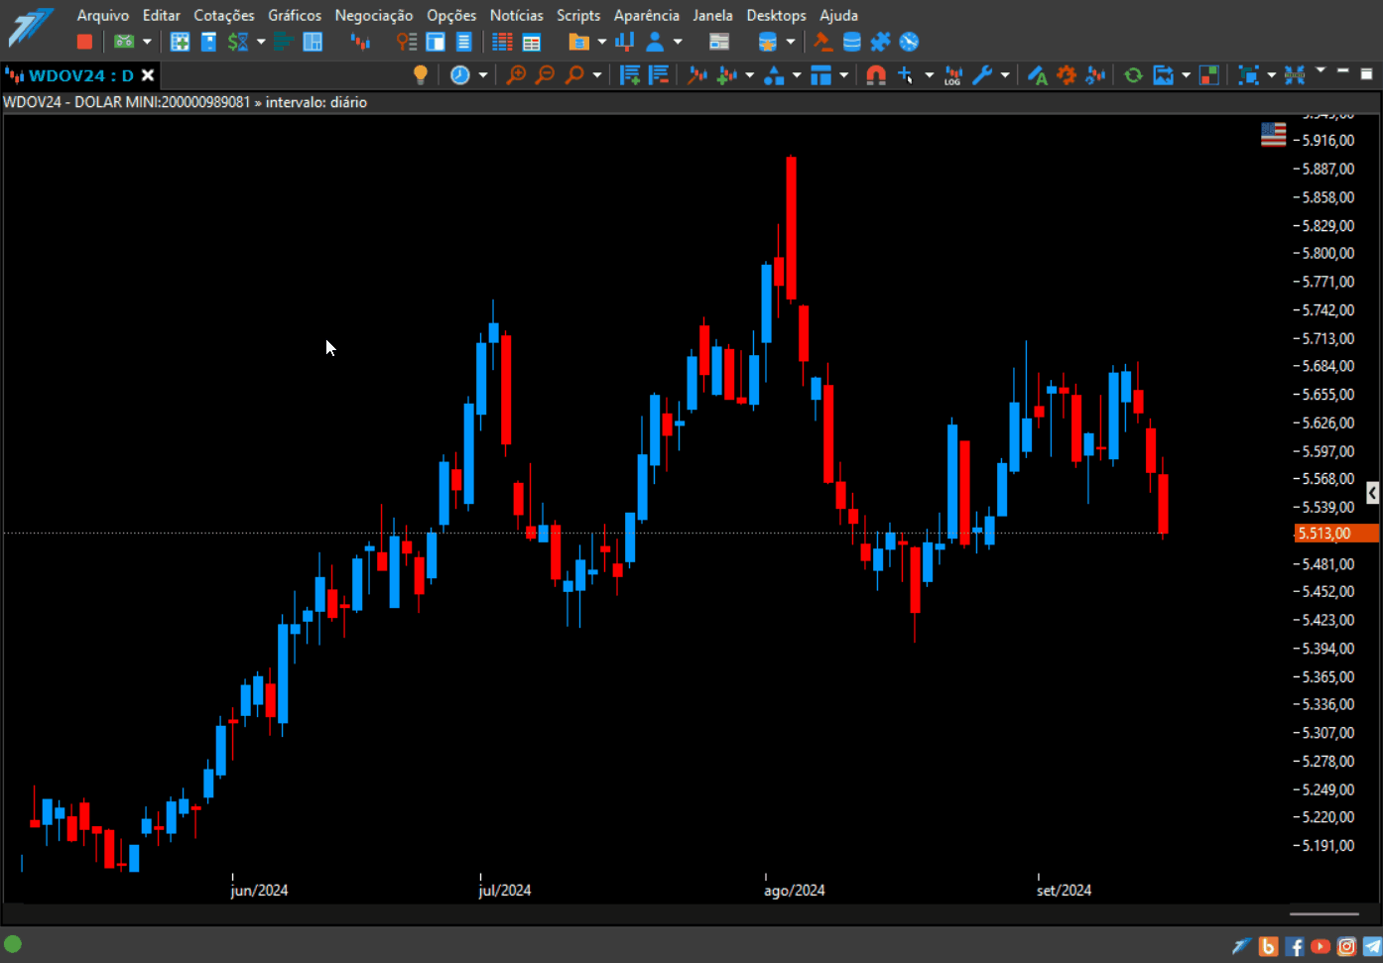Click the orange key list icon
The height and width of the screenshot is (963, 1383).
coord(406,42)
